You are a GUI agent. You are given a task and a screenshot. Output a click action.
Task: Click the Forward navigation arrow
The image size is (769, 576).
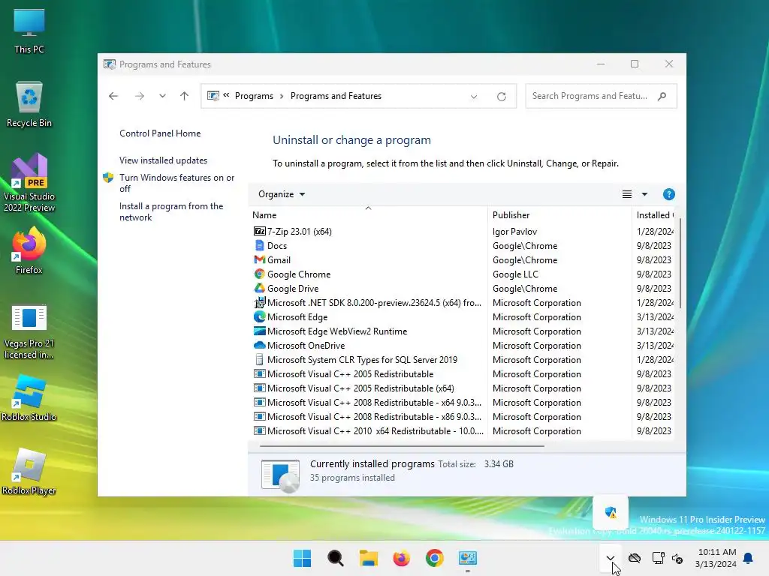139,96
